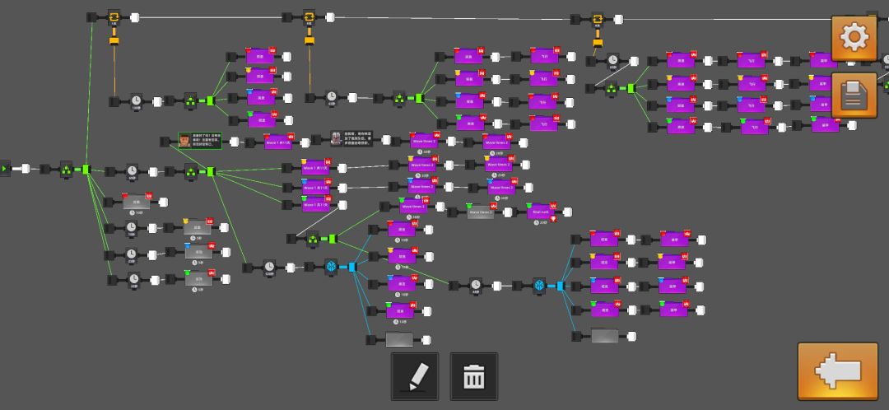Select green-flag purple node on center blue branch
The image size is (889, 410).
coord(400,310)
